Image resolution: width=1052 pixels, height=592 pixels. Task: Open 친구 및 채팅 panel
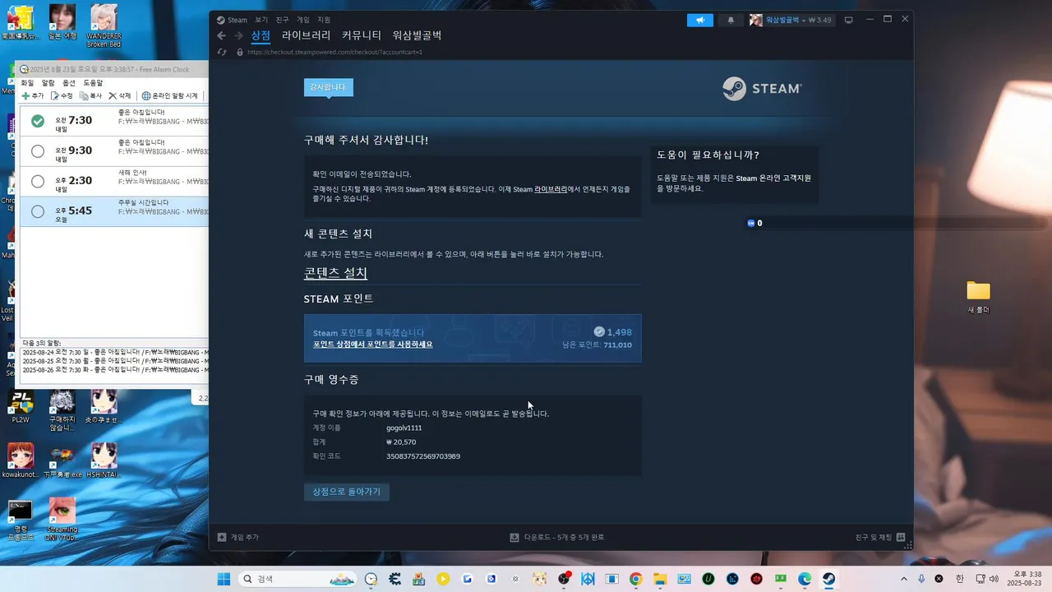pyautogui.click(x=880, y=537)
